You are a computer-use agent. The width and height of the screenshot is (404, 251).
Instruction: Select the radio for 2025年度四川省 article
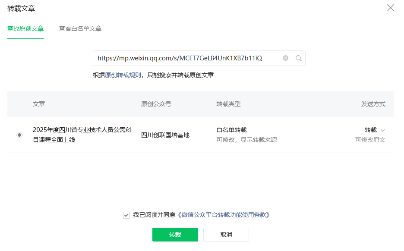click(x=19, y=135)
